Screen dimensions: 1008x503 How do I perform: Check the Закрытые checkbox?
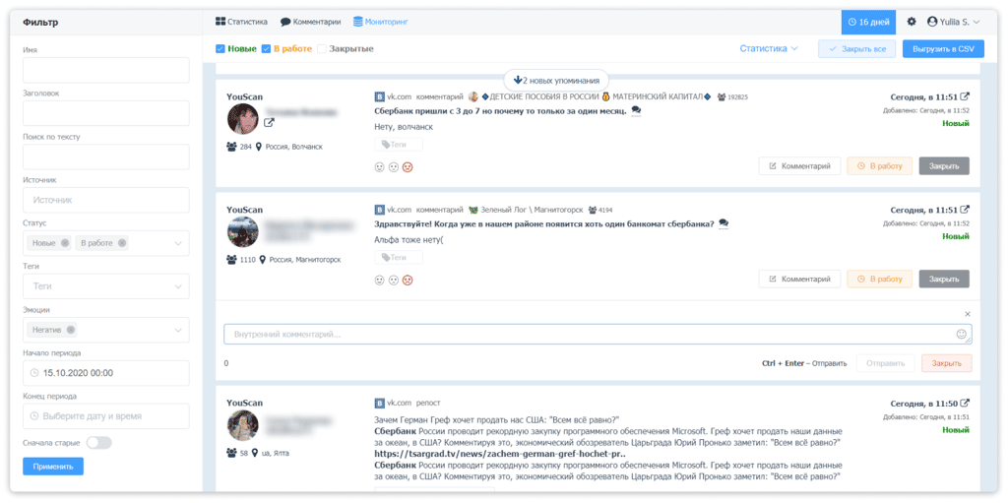(322, 49)
